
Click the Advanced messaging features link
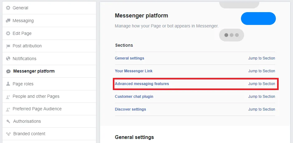click(142, 84)
